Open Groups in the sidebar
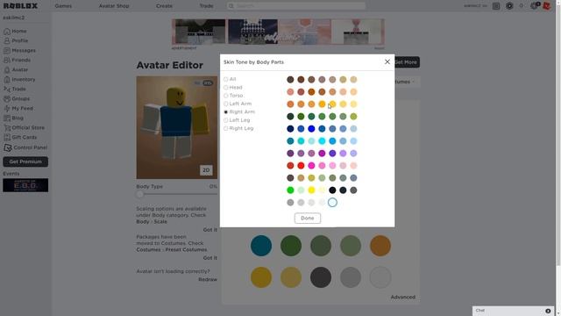561x316 pixels. pos(17,98)
